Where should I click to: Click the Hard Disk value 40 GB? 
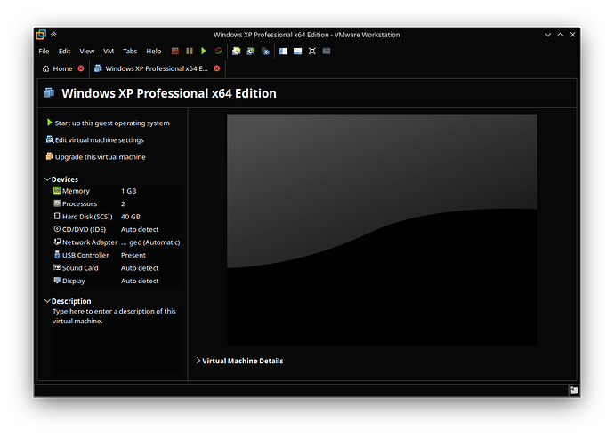tap(131, 217)
